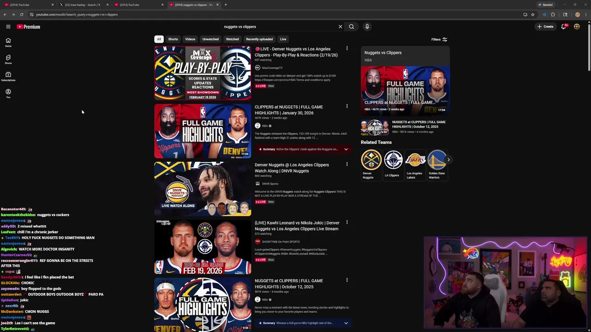
Task: Select the All filter chip
Action: point(159,39)
